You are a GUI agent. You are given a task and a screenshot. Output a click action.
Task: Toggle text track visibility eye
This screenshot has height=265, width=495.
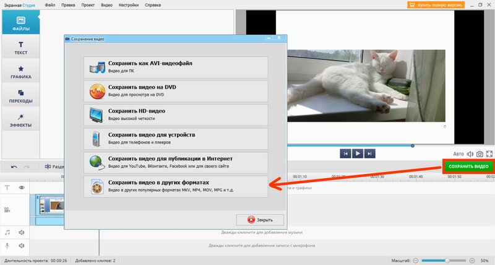point(22,188)
